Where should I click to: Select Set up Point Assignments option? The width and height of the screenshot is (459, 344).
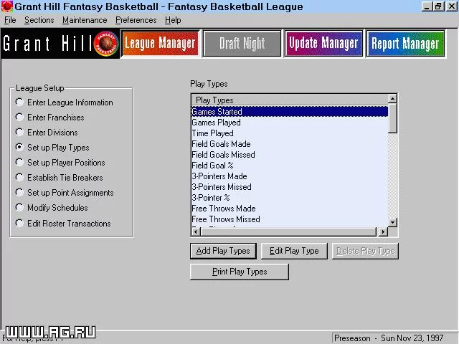pos(65,193)
